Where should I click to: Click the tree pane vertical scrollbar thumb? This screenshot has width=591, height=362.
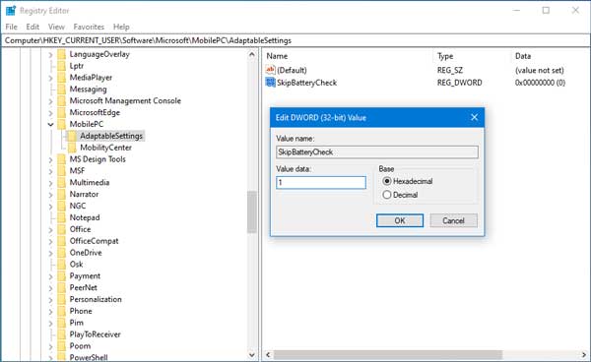click(x=252, y=211)
